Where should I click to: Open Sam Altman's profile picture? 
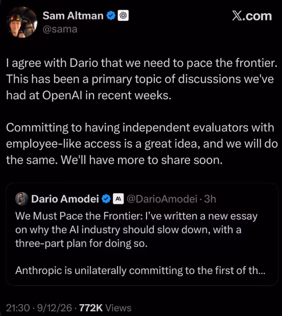pos(22,22)
